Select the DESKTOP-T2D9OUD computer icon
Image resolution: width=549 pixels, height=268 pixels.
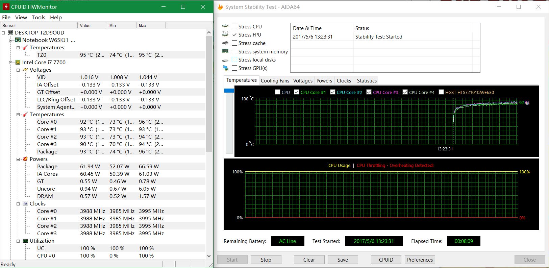coord(11,33)
